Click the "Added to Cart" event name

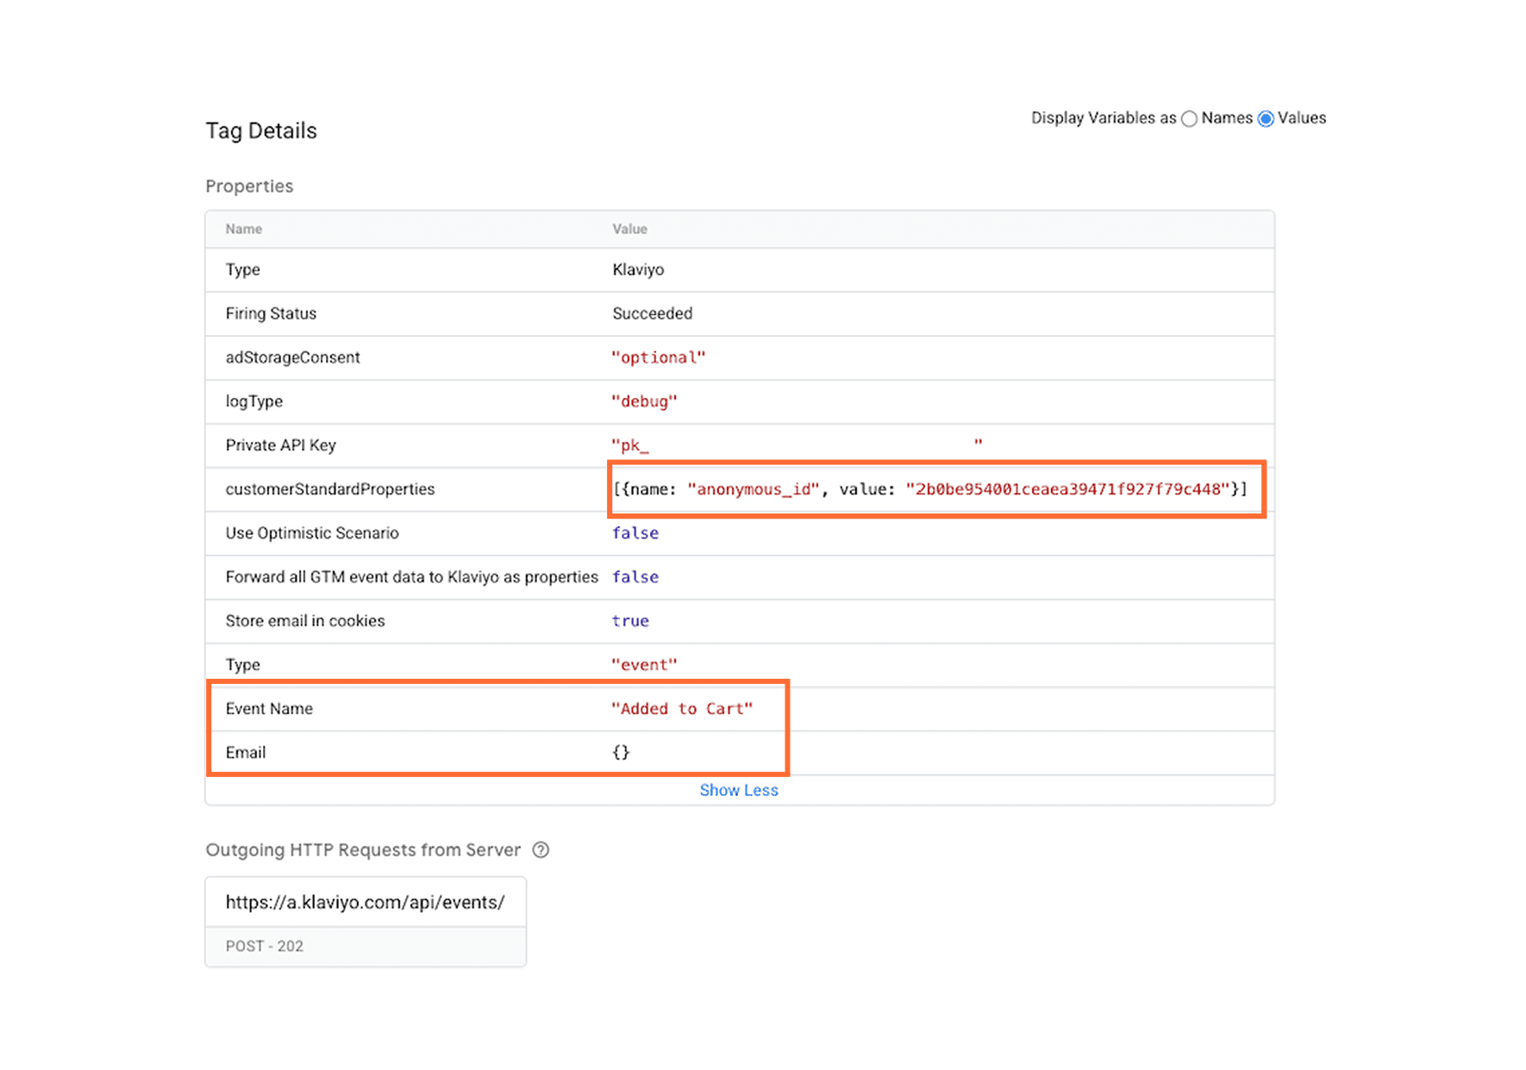pos(682,709)
